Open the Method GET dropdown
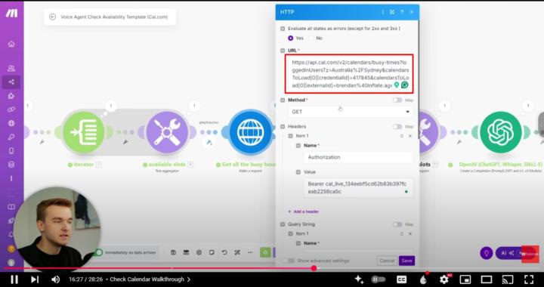 pos(350,112)
